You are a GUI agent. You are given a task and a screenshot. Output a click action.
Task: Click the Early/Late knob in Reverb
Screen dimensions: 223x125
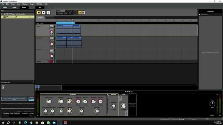pyautogui.click(x=97, y=111)
